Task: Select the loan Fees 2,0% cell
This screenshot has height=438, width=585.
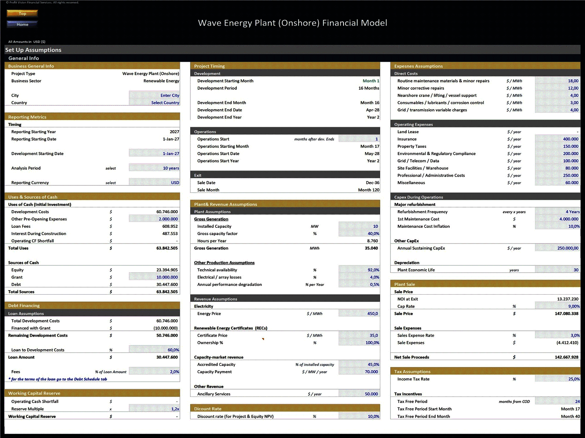Action: click(154, 372)
